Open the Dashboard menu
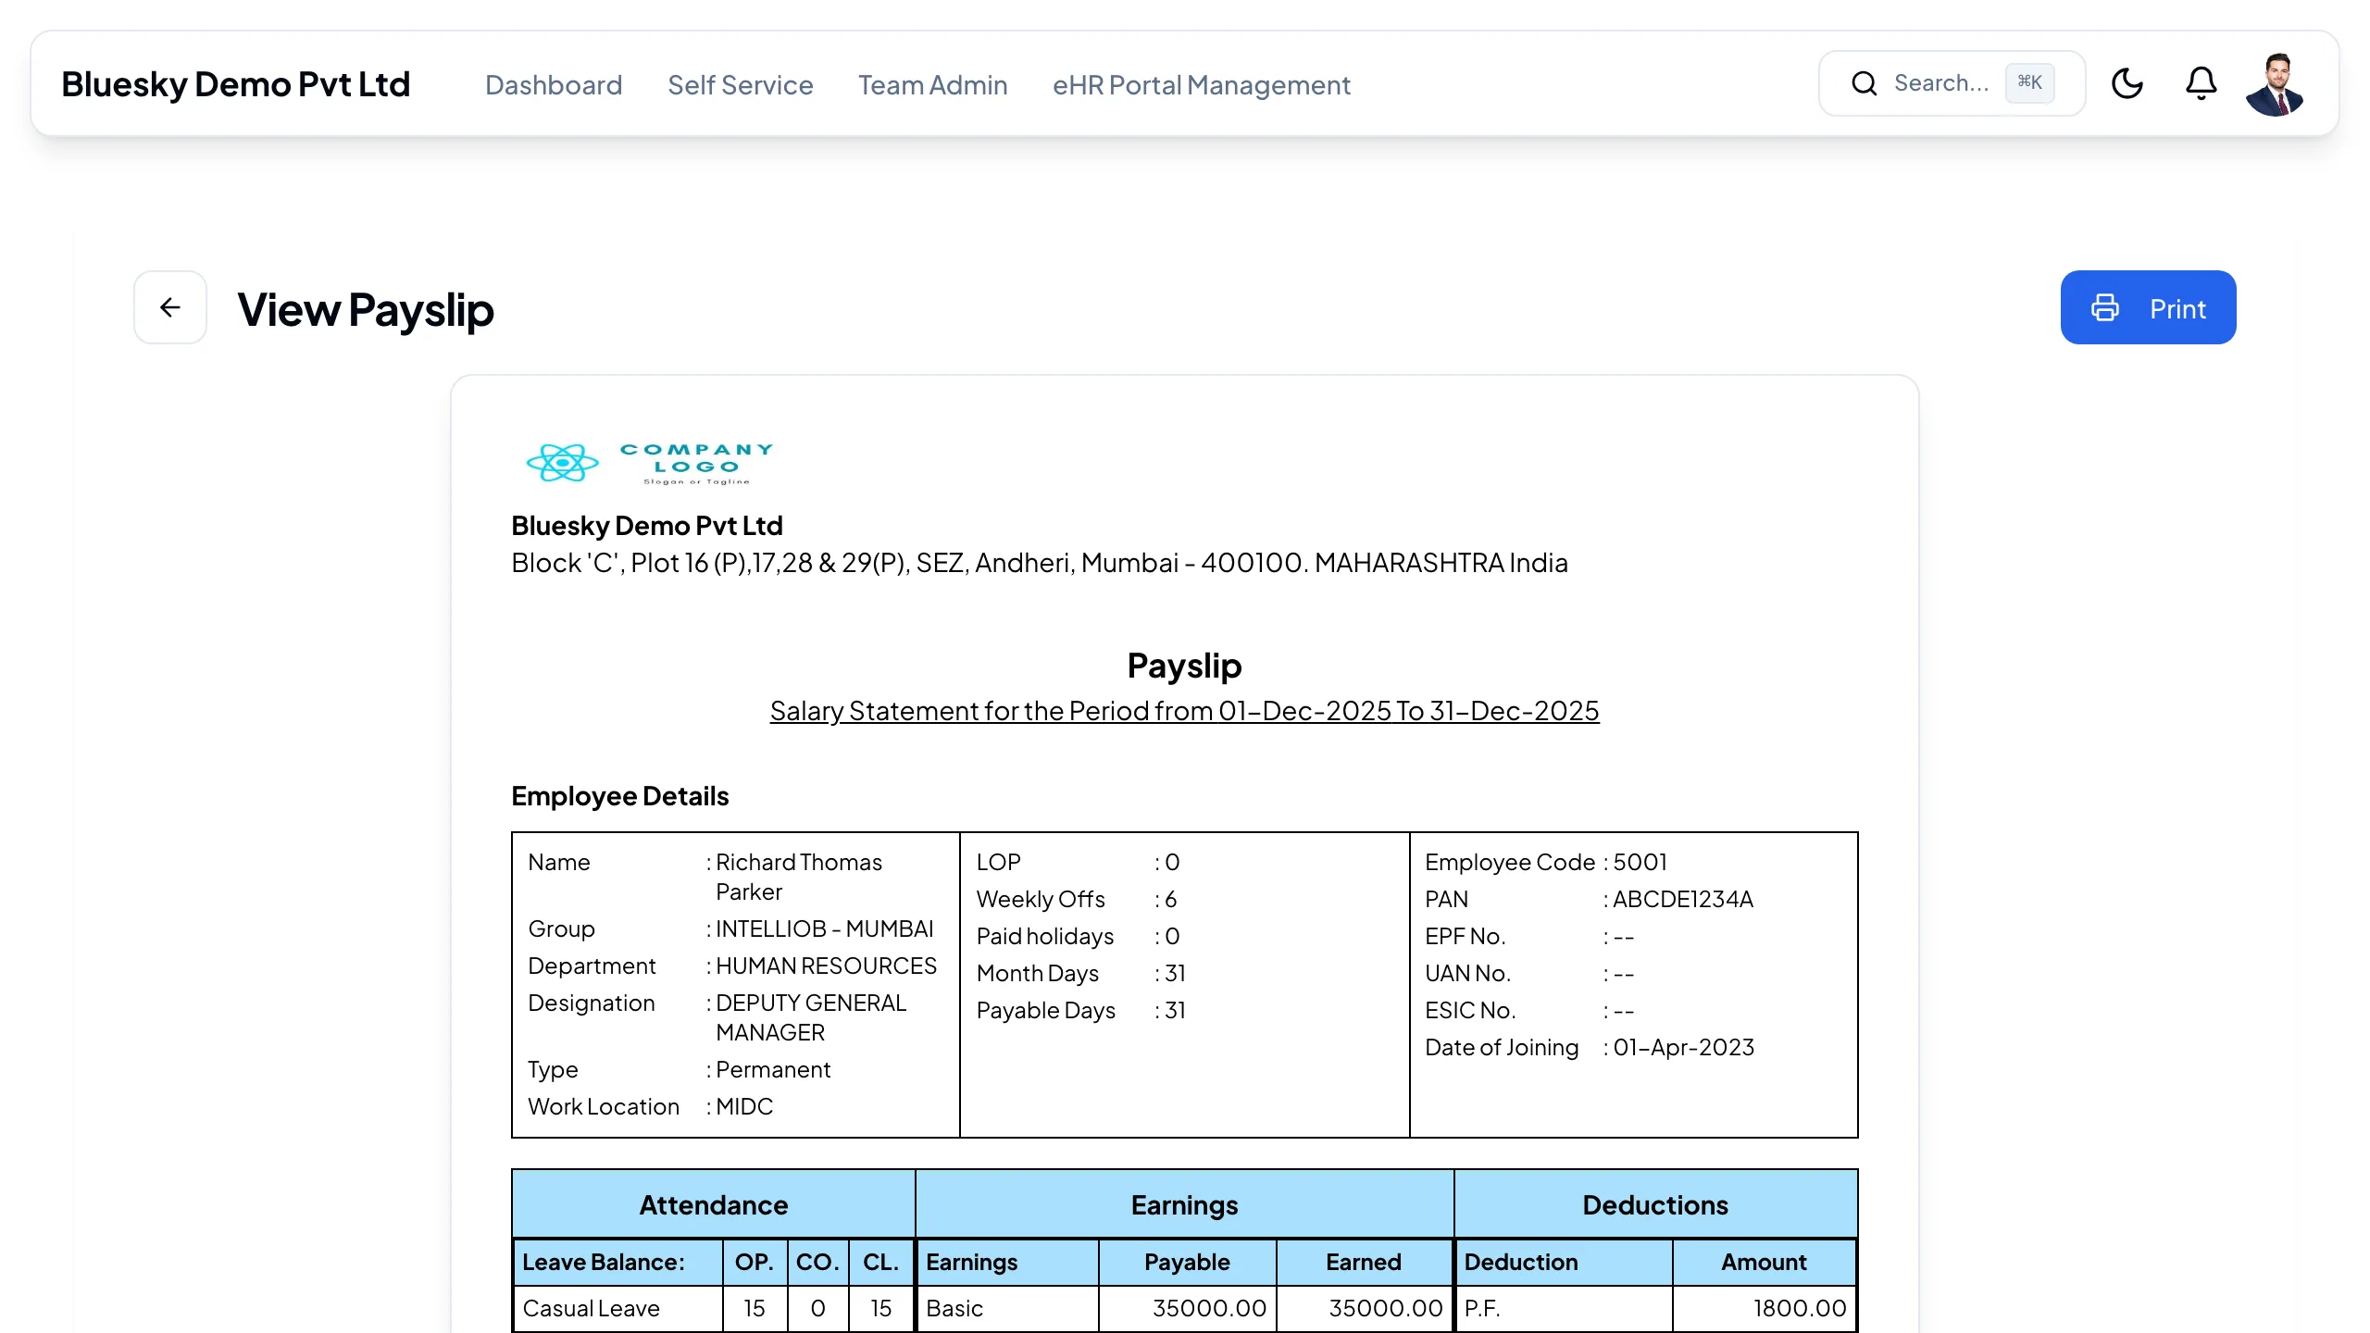 [554, 85]
